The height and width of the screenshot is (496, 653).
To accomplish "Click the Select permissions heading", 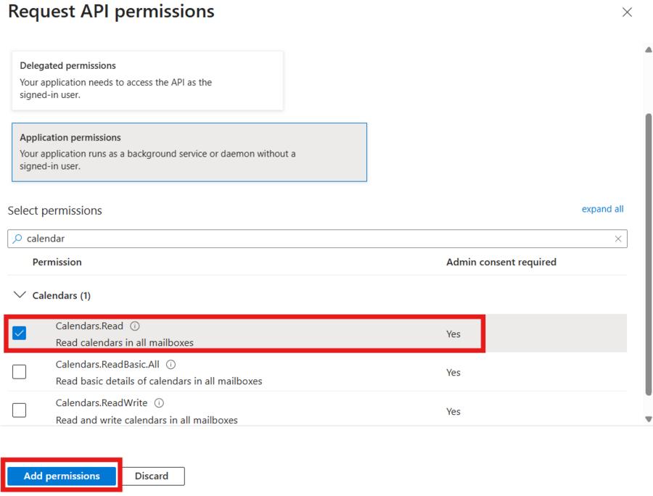I will (x=54, y=210).
